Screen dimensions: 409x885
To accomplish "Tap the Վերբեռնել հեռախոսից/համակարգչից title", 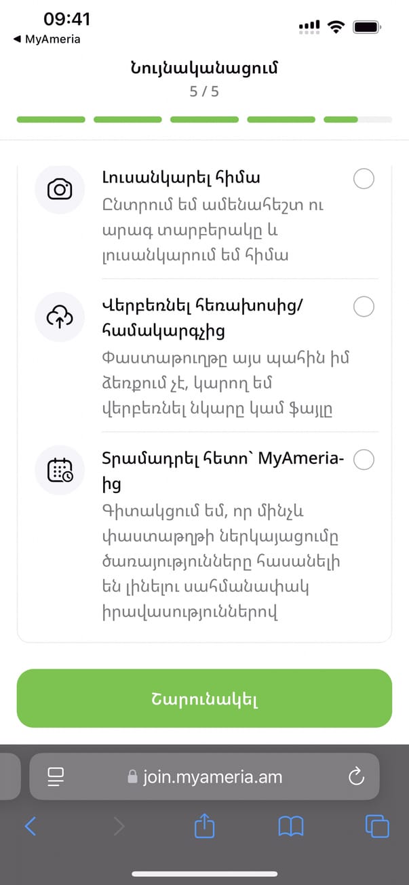I will (202, 319).
